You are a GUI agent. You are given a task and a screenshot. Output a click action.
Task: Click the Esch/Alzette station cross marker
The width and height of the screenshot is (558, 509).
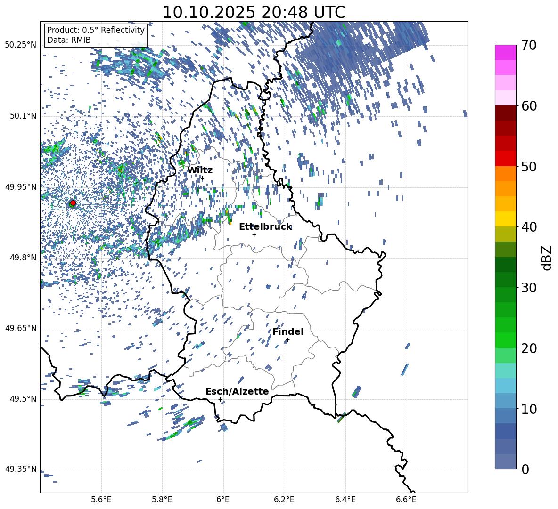click(x=220, y=399)
